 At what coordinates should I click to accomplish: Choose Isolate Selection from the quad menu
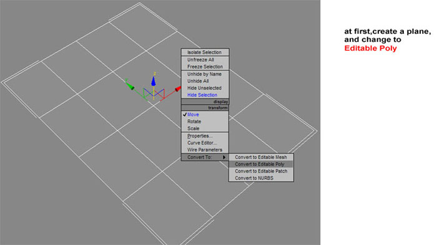point(205,52)
